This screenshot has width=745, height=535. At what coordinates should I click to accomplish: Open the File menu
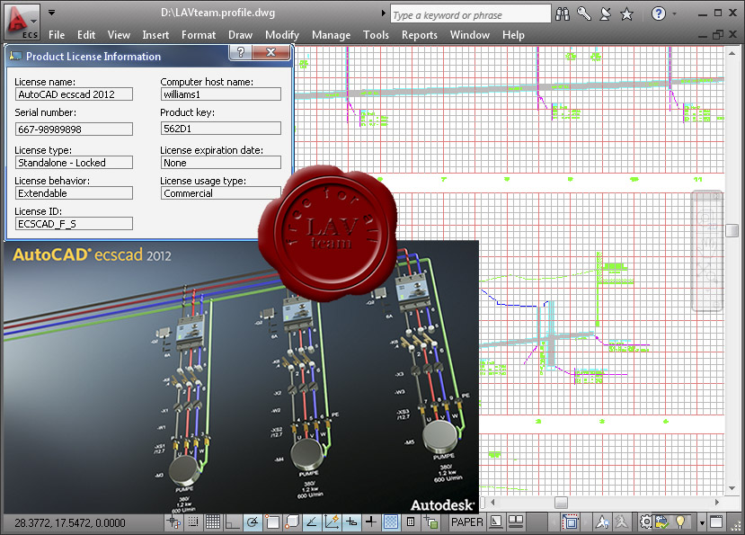point(57,35)
